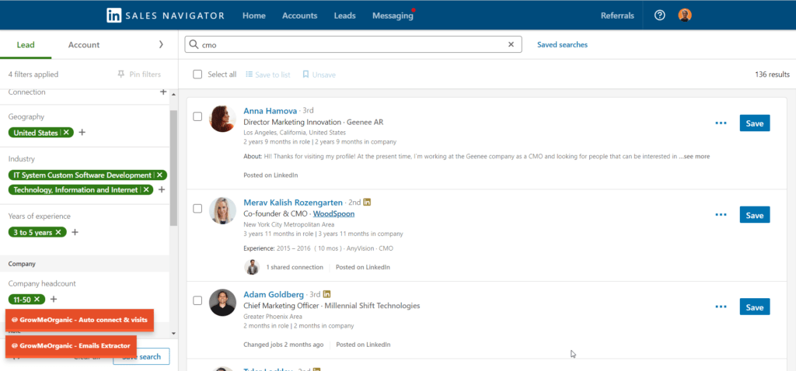796x371 pixels.
Task: Expand the filter tabs chevron arrow
Action: click(161, 44)
